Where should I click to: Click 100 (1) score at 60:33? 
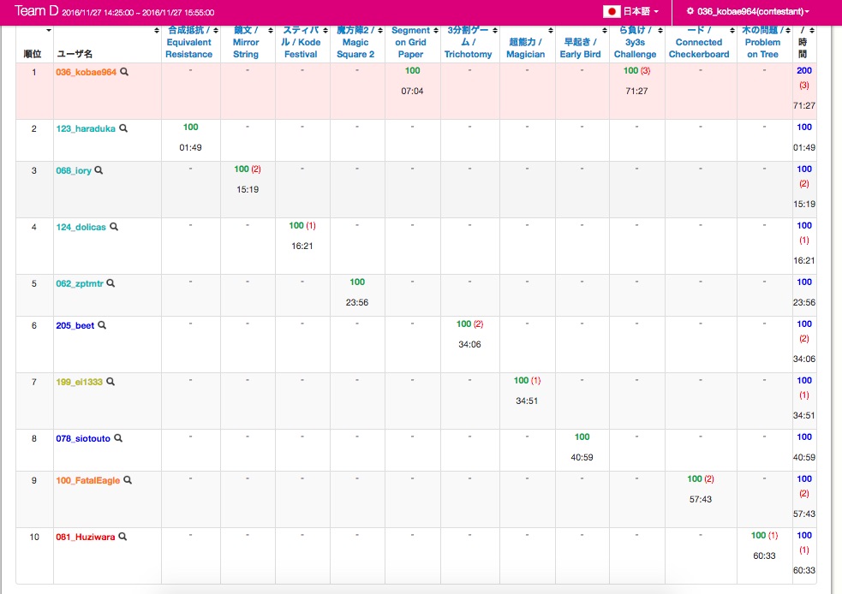(x=764, y=535)
